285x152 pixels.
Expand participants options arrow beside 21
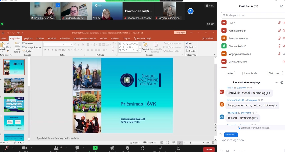66,148
